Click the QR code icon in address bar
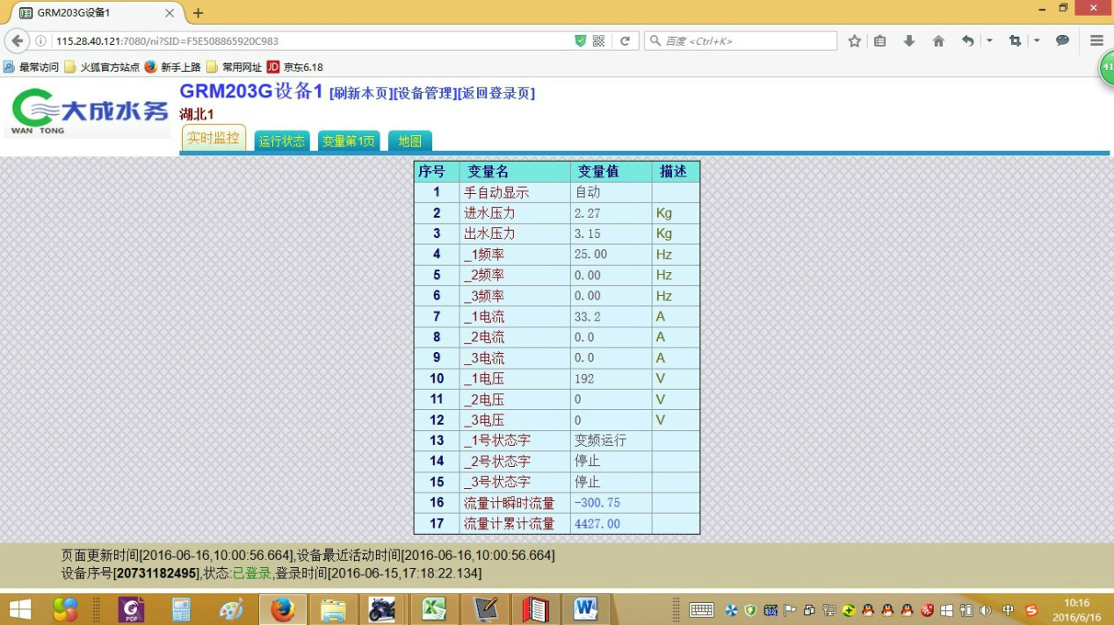The image size is (1114, 625). 598,41
